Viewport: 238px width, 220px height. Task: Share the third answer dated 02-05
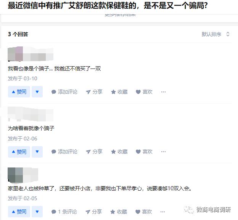[x=93, y=212]
